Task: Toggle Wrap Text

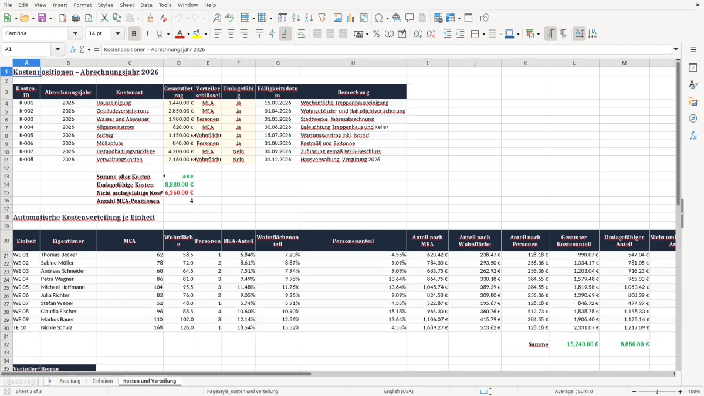Action: point(301,34)
